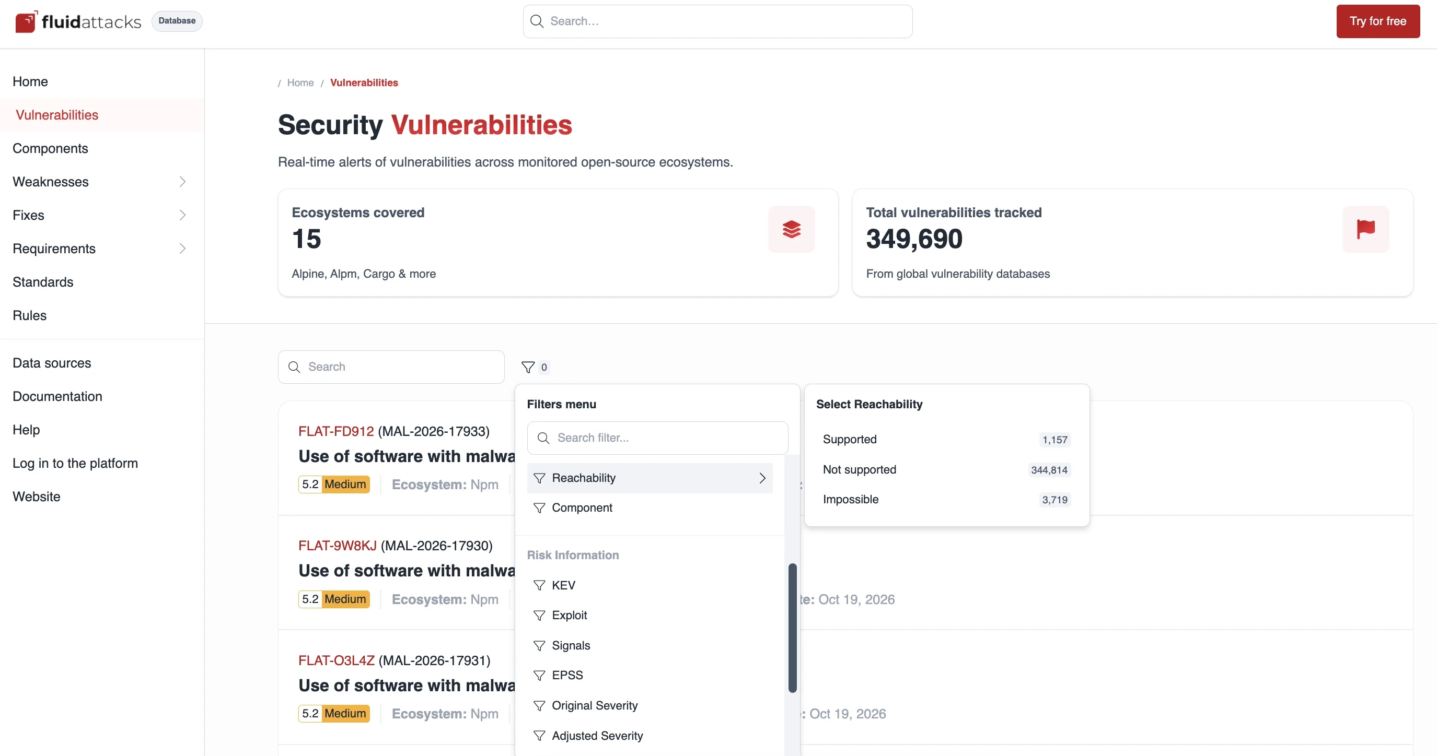Expand the Requirements sidebar chevron
The height and width of the screenshot is (756, 1437).
182,249
